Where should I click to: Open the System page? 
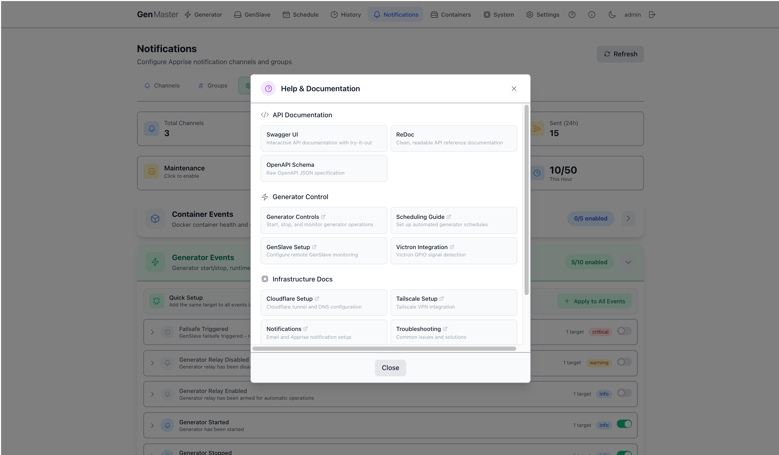(x=499, y=15)
